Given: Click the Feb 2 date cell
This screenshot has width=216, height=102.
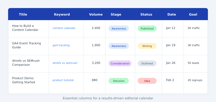Looking at the screenshot, I should pyautogui.click(x=170, y=80).
